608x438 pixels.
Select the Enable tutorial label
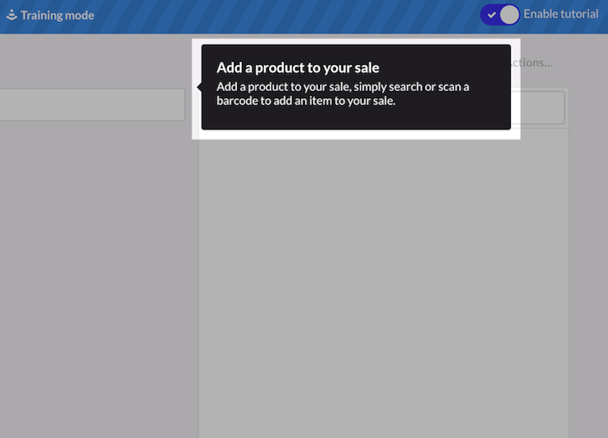561,13
